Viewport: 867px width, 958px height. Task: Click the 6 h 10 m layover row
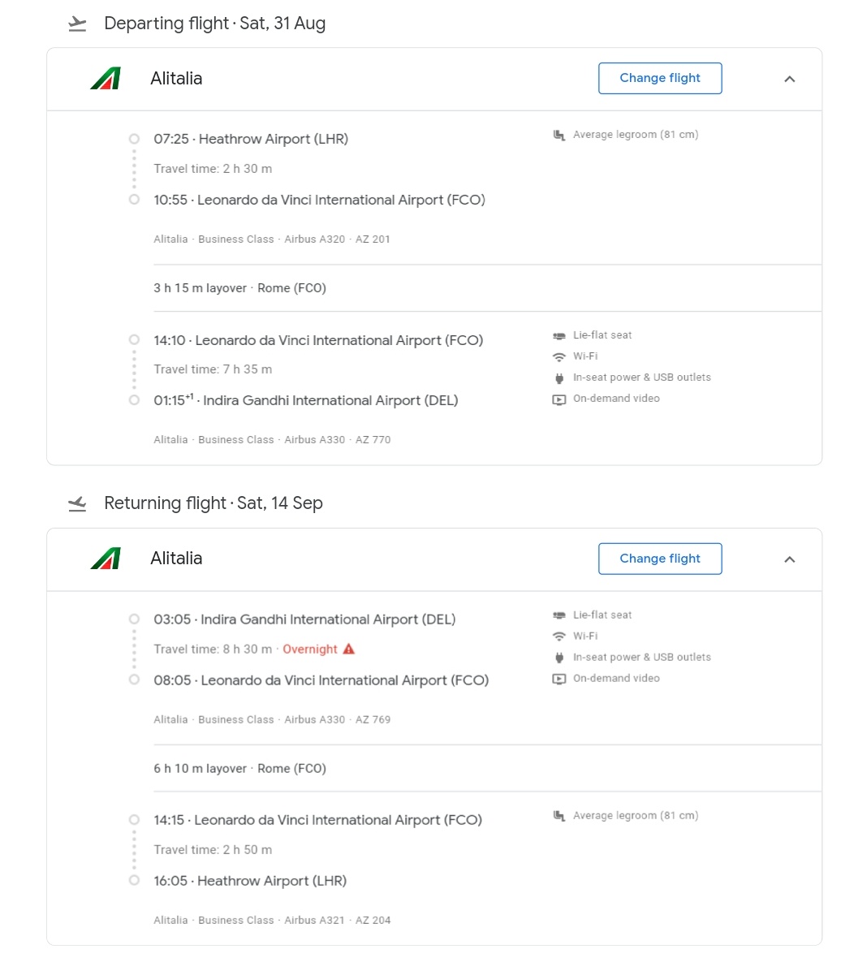pyautogui.click(x=239, y=769)
